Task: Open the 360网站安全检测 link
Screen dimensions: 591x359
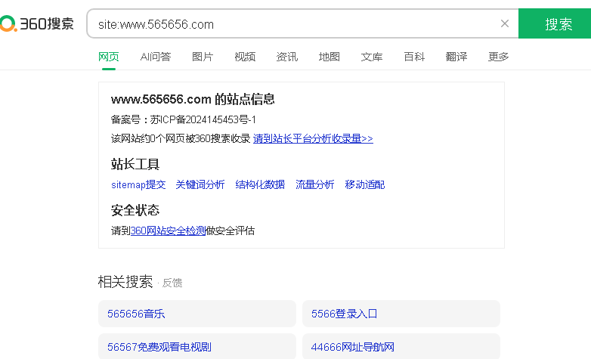Action: pos(168,231)
